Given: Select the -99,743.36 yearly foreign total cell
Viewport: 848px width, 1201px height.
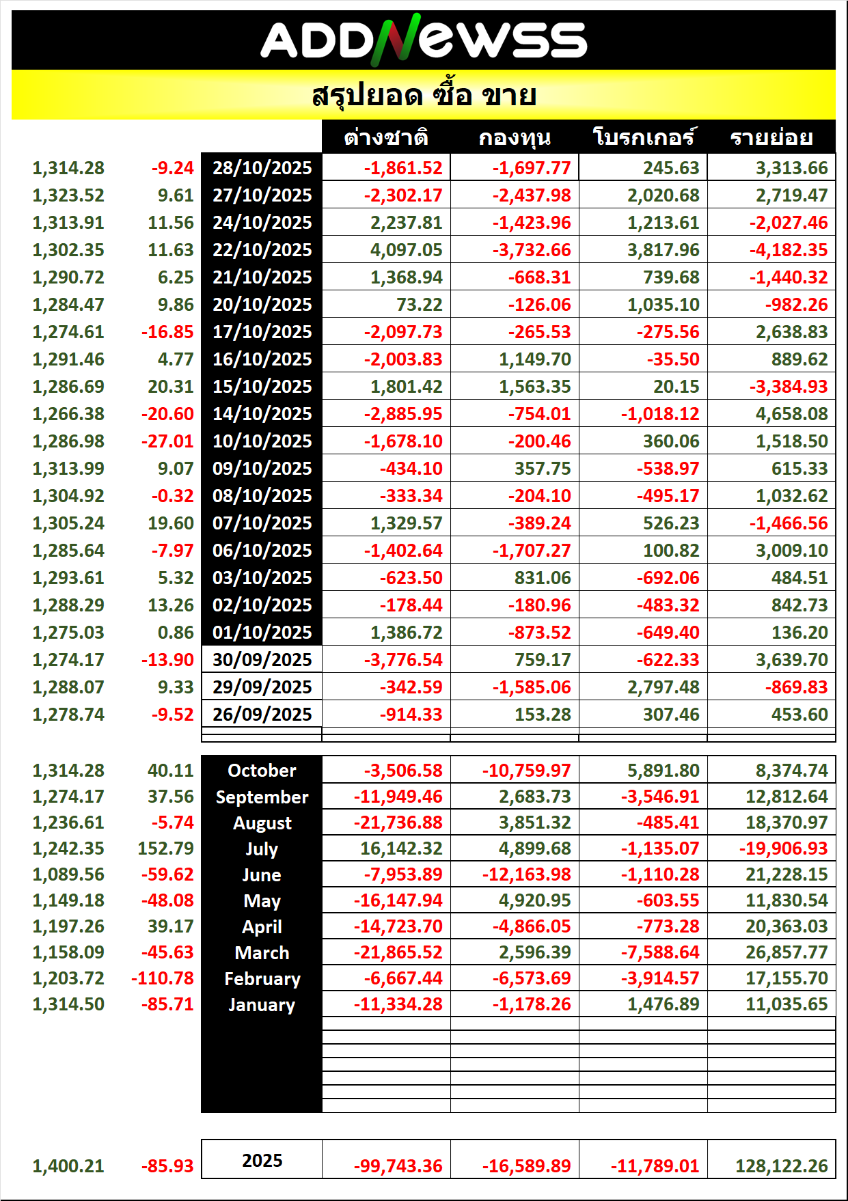Looking at the screenshot, I should (x=398, y=1166).
